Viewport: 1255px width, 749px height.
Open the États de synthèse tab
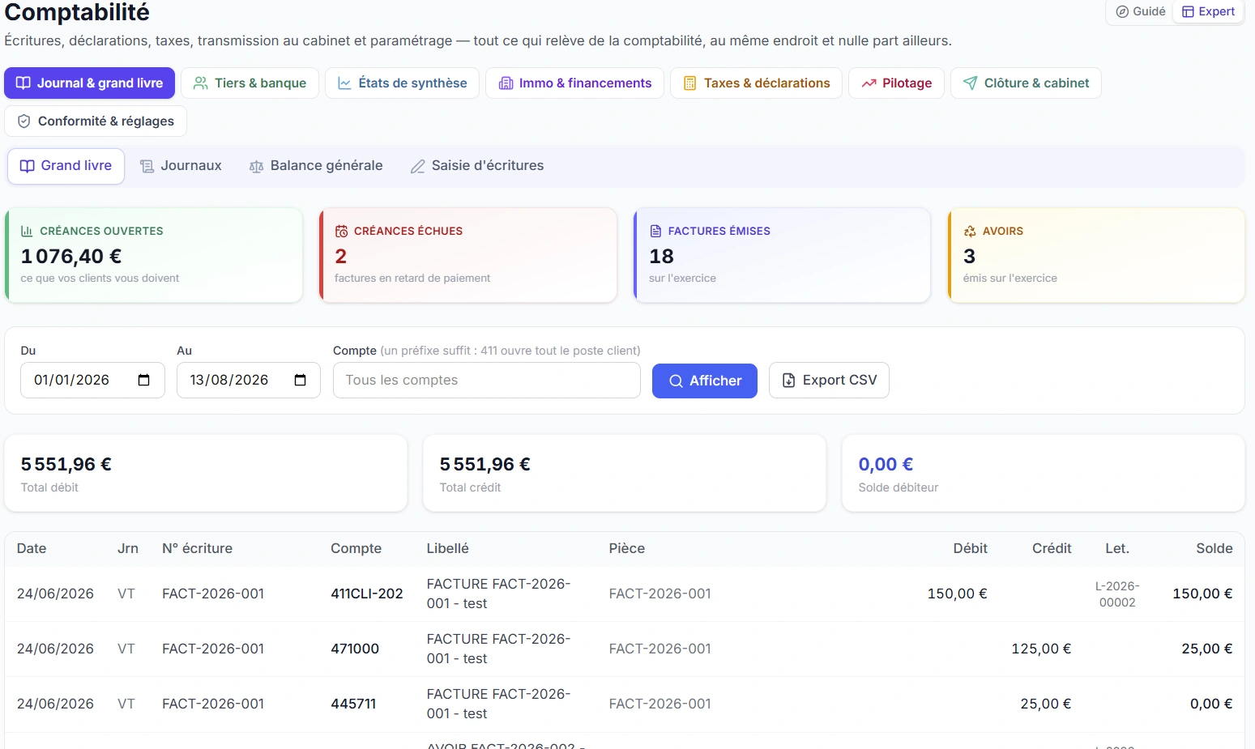point(402,83)
